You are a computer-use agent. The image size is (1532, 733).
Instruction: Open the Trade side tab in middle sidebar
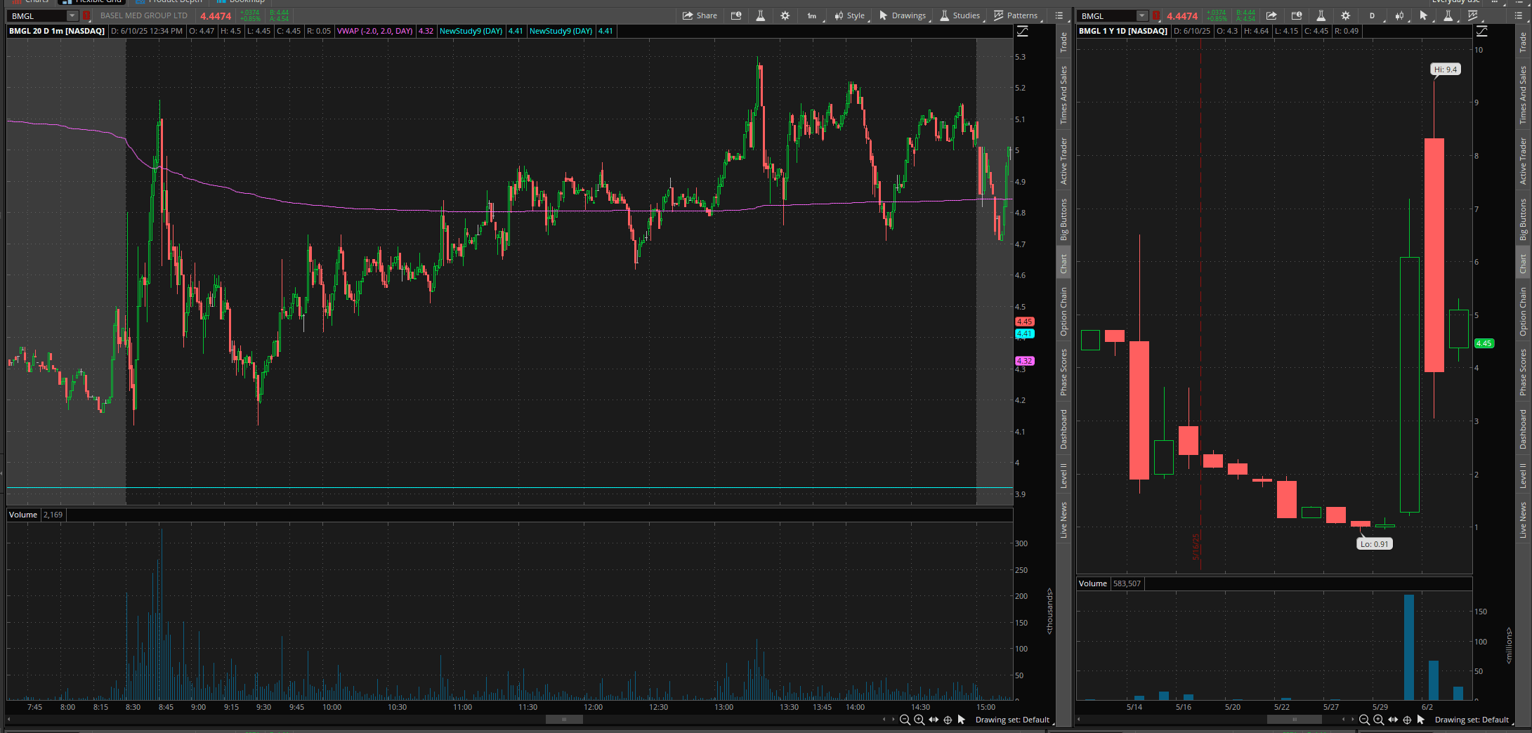1063,42
